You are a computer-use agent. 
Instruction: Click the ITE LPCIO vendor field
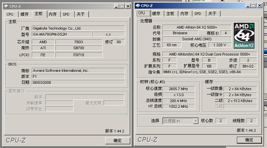(43, 55)
